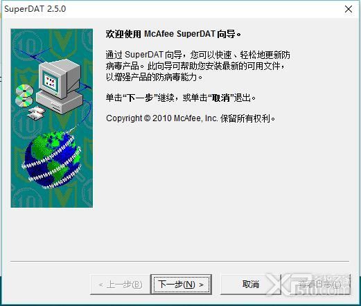This screenshot has width=361, height=306.
Task: Click the Copyright © 2010 McAfee line
Action: coord(191,118)
